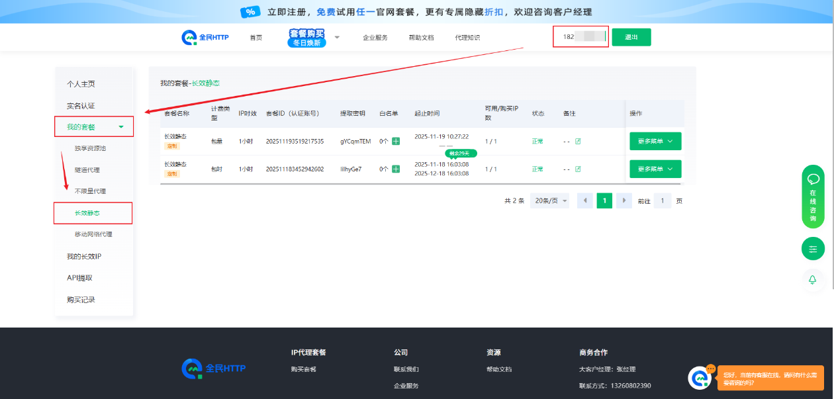The height and width of the screenshot is (399, 834).
Task: Click the page jump number input field
Action: [662, 200]
